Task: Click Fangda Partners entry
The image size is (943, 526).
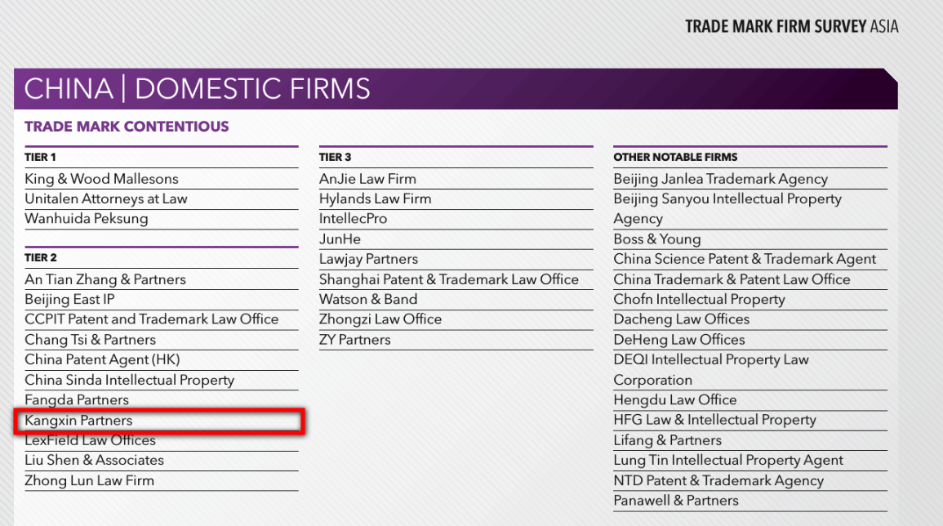Action: coord(77,399)
